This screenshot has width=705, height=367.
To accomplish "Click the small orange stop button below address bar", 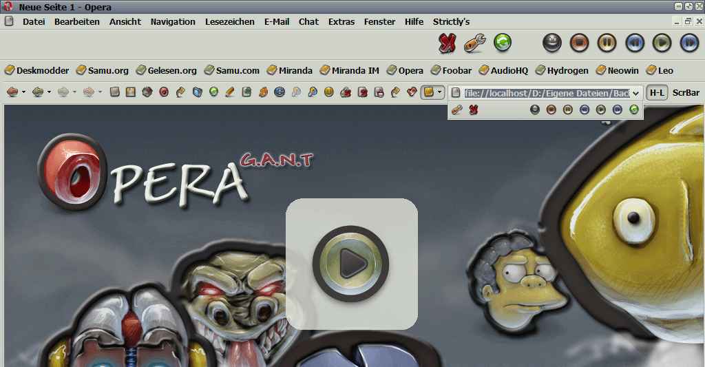I will coord(551,109).
